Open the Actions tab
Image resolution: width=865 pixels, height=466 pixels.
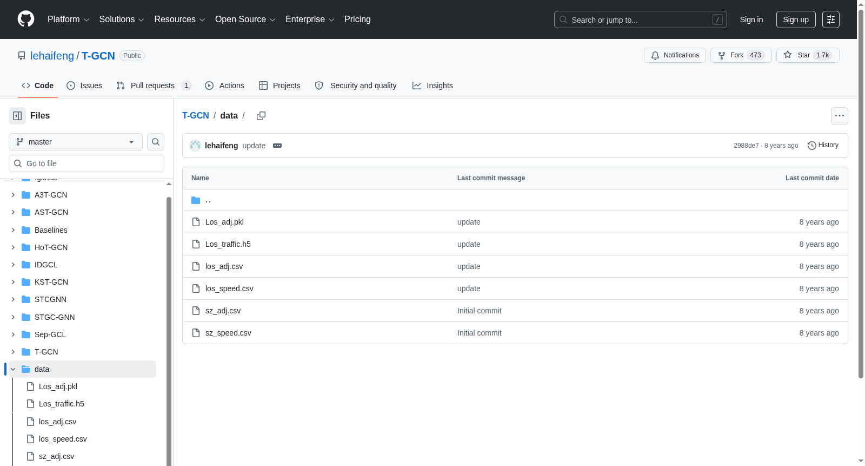coord(224,86)
